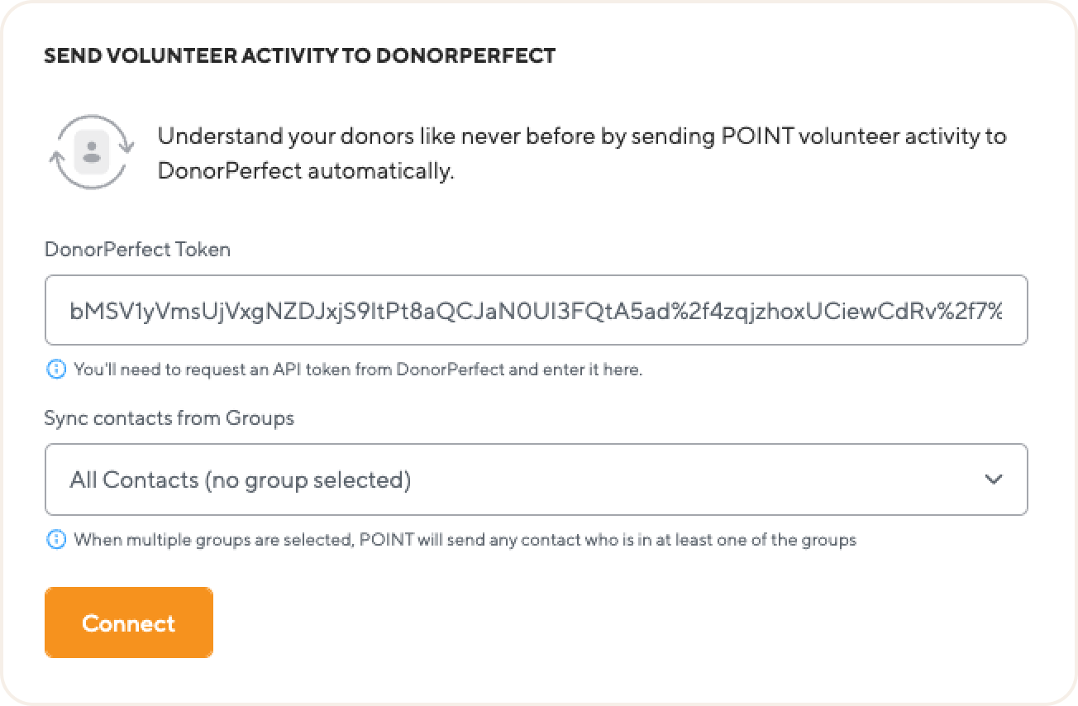Click info icon next to API token hint
The width and height of the screenshot is (1078, 706).
55,370
